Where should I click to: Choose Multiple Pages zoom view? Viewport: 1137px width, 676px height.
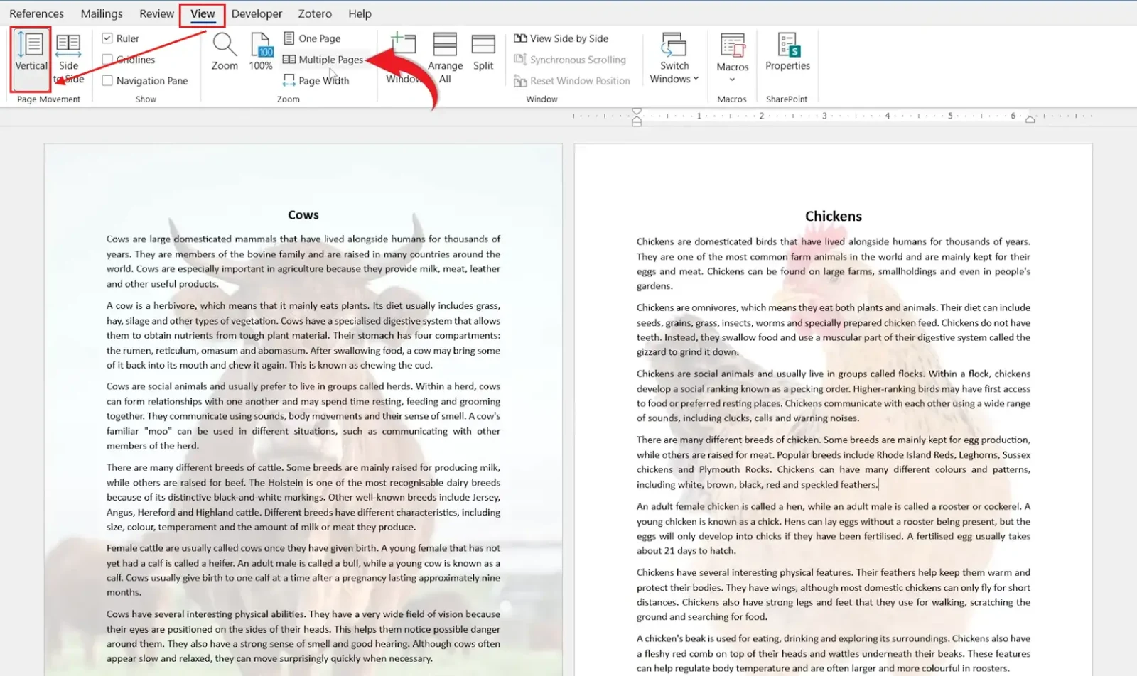click(x=323, y=60)
